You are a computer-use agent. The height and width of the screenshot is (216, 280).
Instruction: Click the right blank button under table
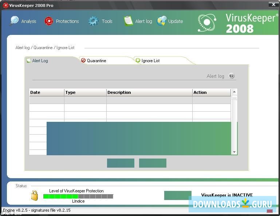pos(153,163)
